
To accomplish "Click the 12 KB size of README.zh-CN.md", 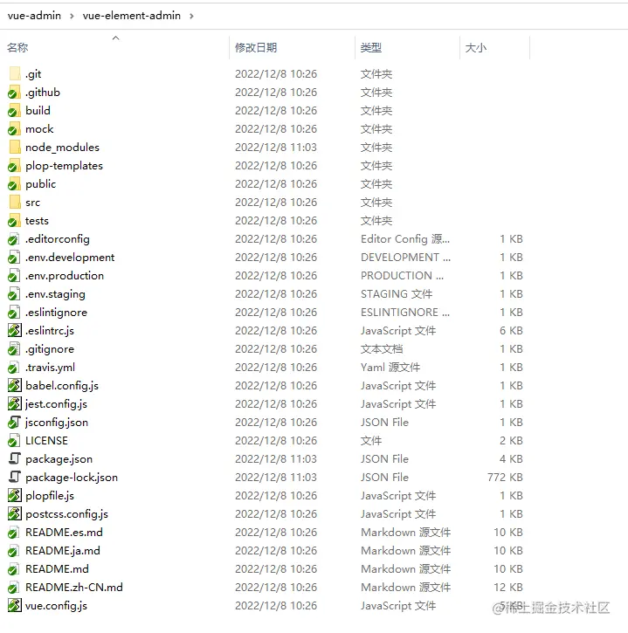I will click(508, 588).
